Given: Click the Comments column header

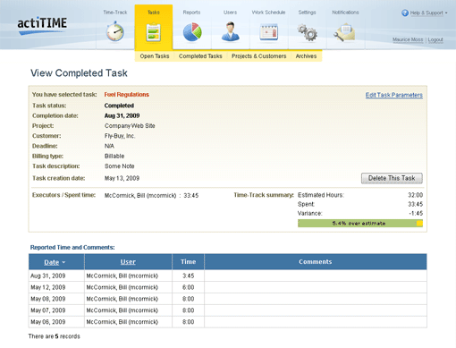Looking at the screenshot, I should [x=316, y=262].
